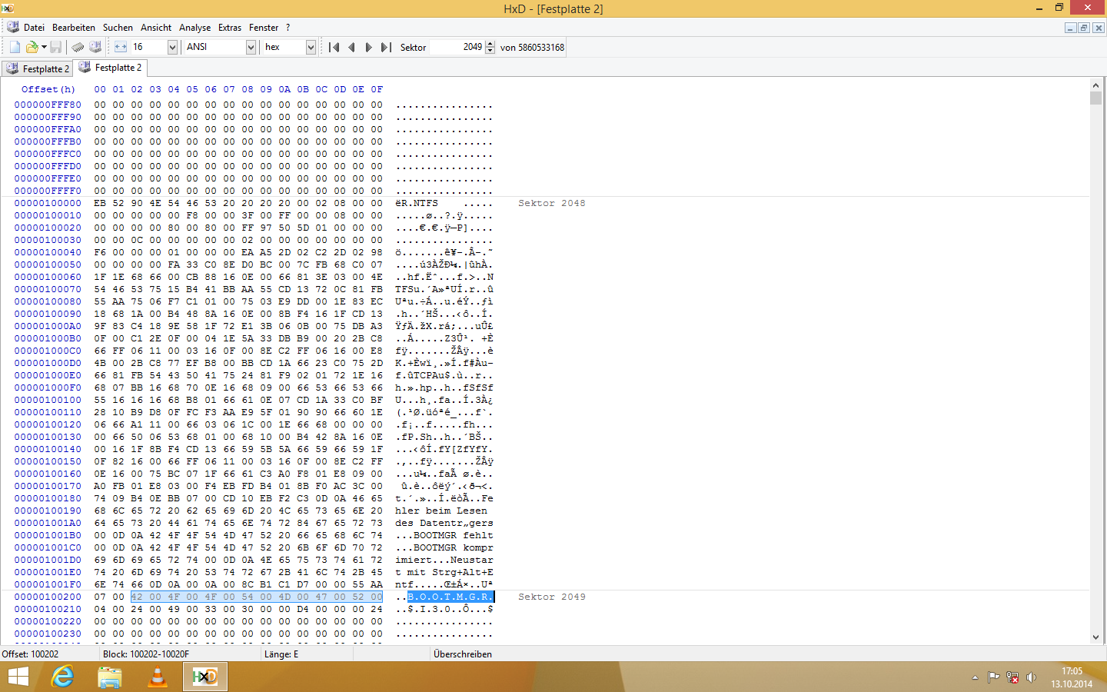Click the bytes per row width icon
The height and width of the screenshot is (692, 1107).
121,47
